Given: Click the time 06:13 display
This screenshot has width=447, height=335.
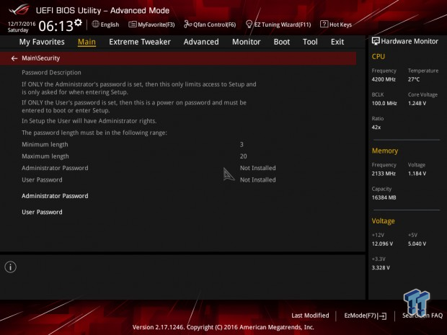Looking at the screenshot, I should point(56,26).
